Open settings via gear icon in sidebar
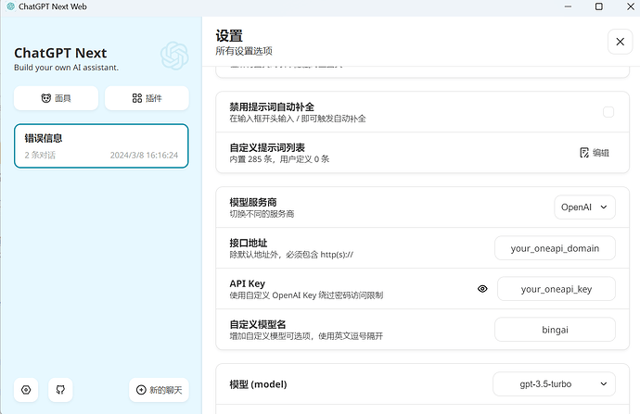The height and width of the screenshot is (414, 640). (x=26, y=390)
